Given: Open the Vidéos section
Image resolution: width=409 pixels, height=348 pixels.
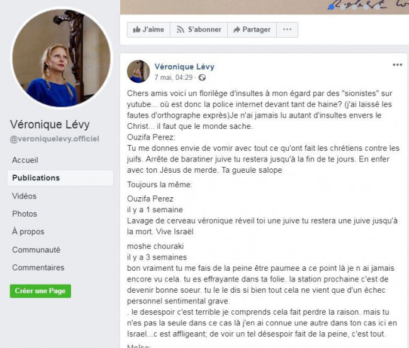Looking at the screenshot, I should tap(25, 196).
